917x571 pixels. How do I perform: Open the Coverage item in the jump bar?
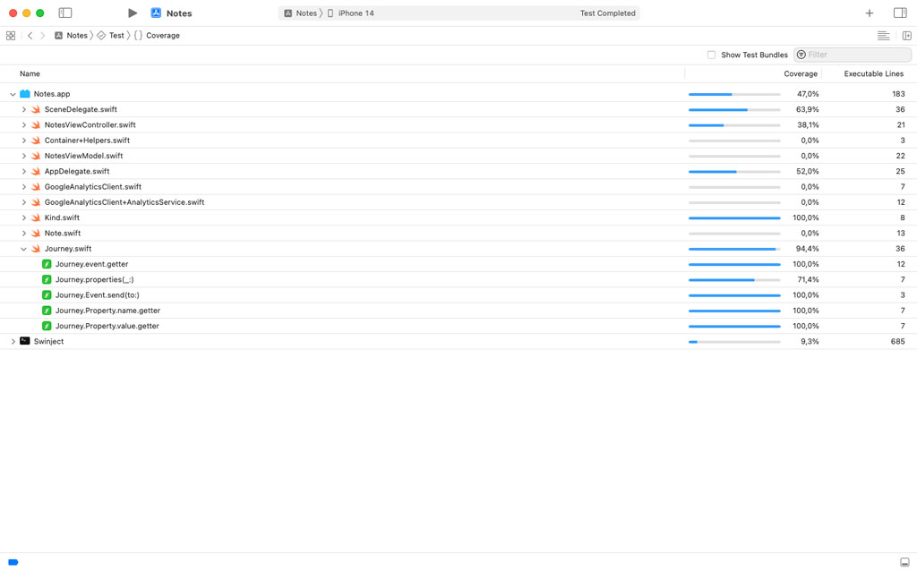pyautogui.click(x=161, y=35)
